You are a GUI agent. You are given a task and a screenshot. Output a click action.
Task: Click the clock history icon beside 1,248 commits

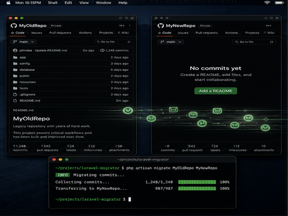click(102, 50)
